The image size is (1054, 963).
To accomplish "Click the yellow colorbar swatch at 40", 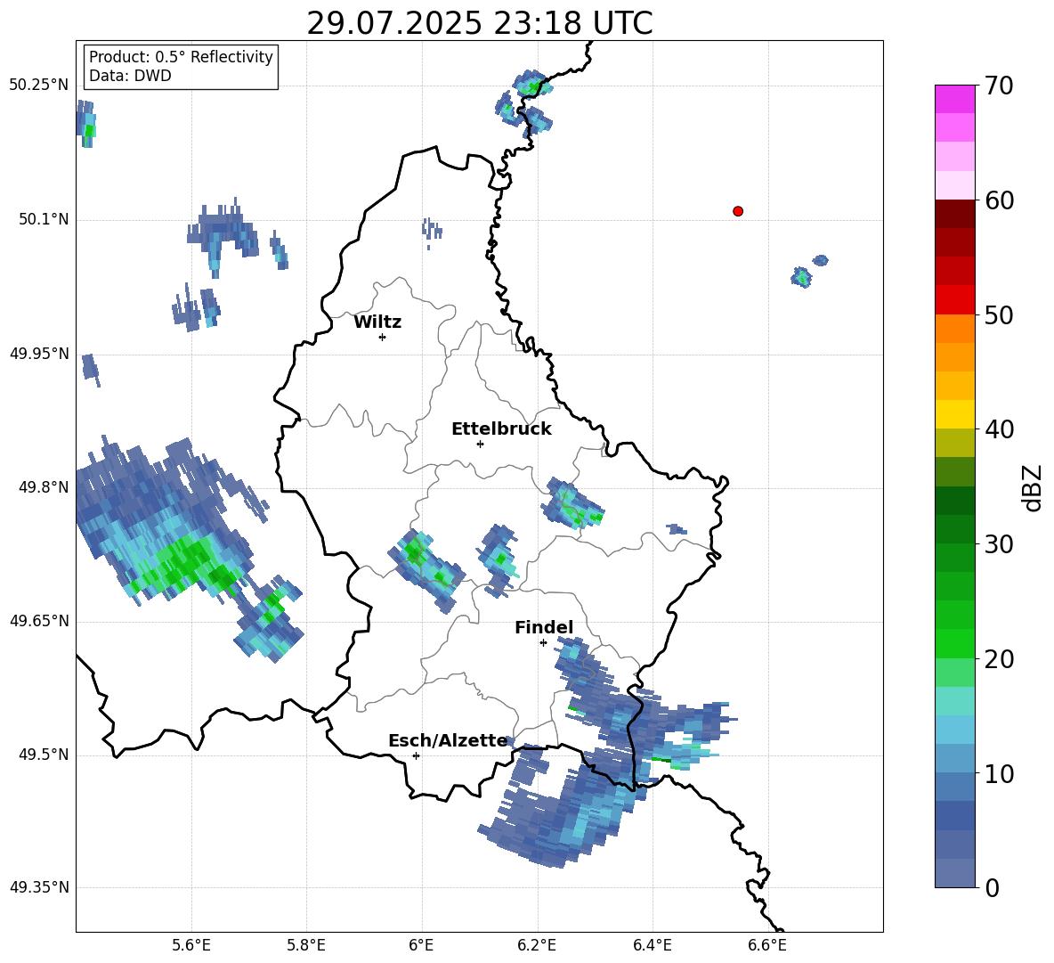I will [954, 414].
